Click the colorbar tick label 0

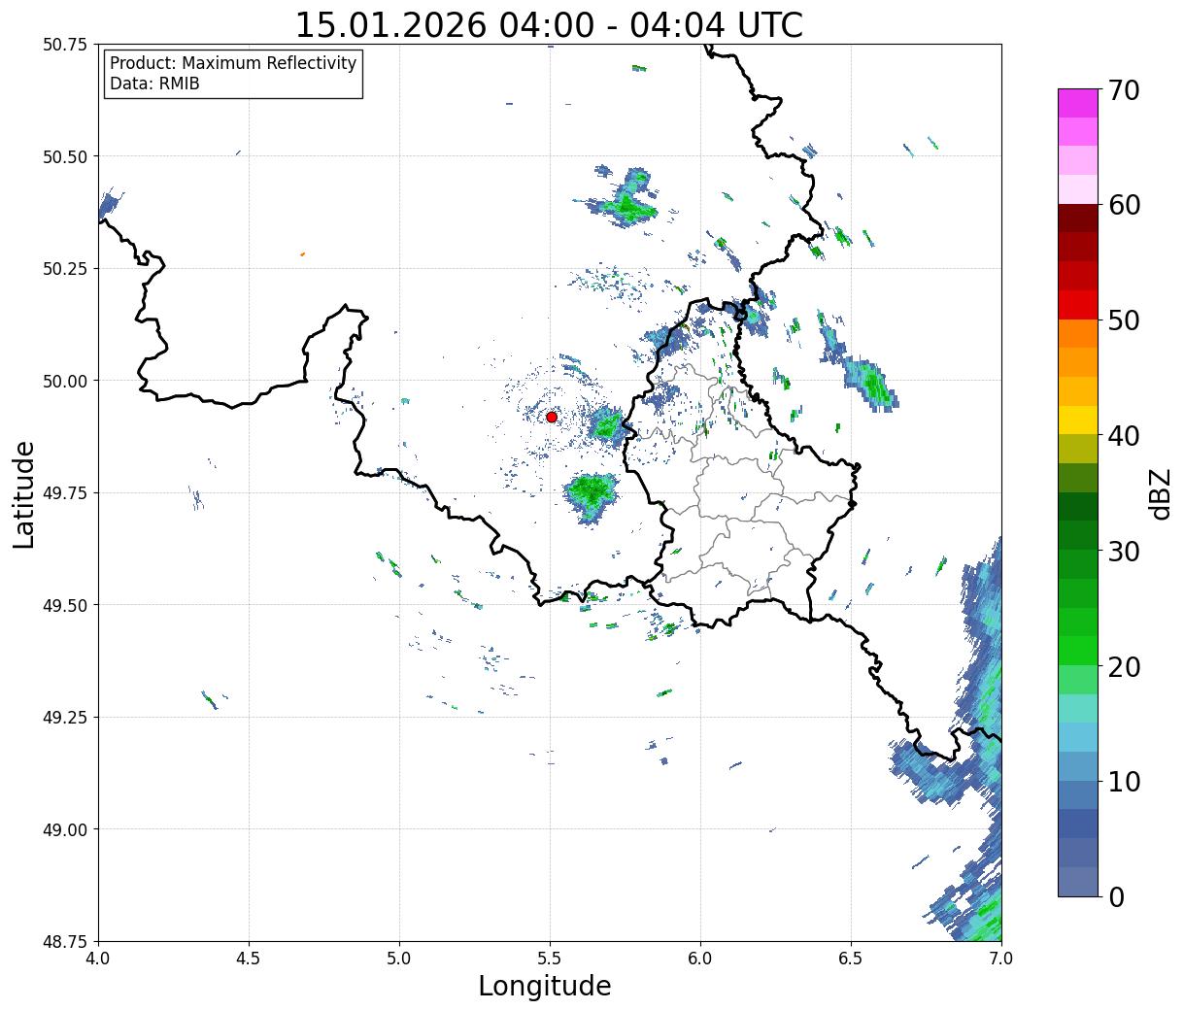(1116, 896)
